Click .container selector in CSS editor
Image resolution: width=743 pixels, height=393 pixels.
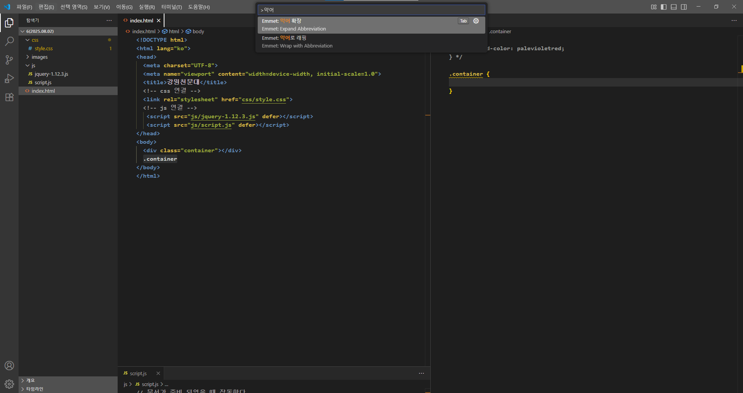click(466, 74)
